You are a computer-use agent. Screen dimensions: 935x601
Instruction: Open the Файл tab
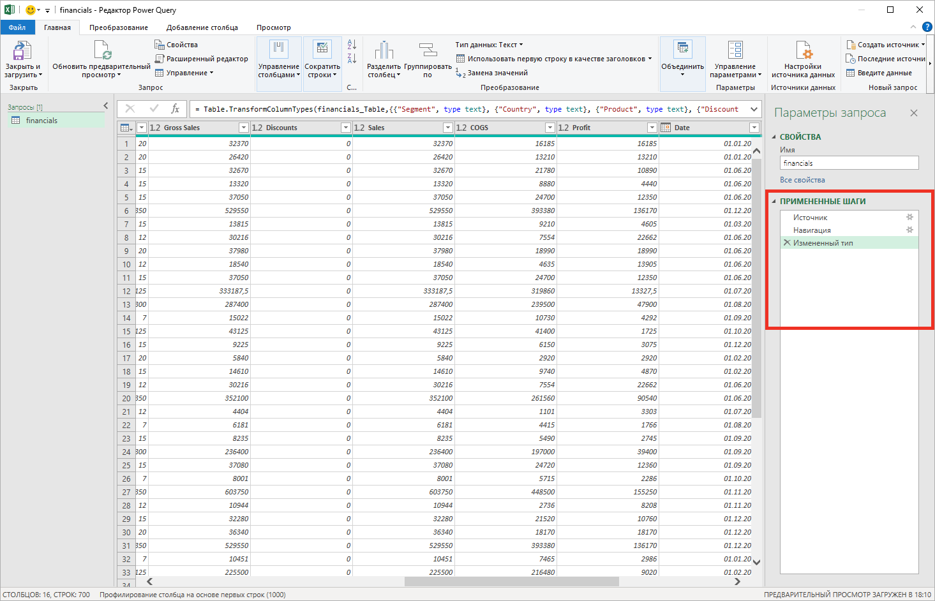17,27
